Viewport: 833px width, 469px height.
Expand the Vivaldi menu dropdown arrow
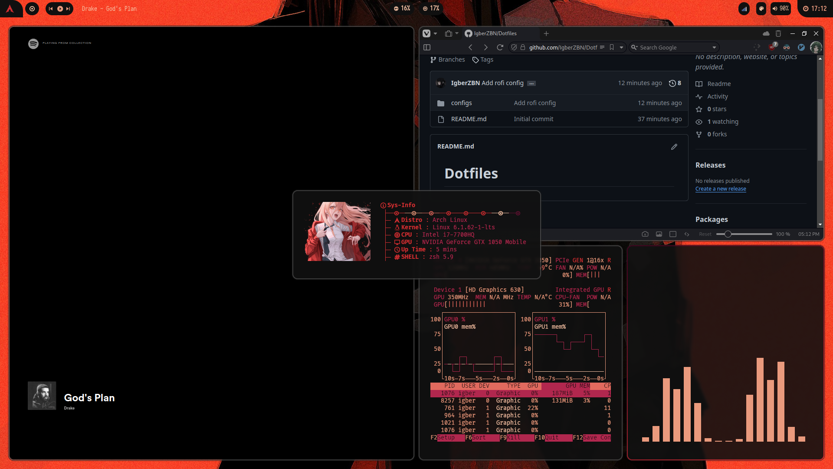tap(435, 33)
